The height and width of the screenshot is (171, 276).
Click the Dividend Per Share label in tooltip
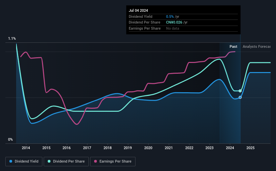(x=145, y=23)
